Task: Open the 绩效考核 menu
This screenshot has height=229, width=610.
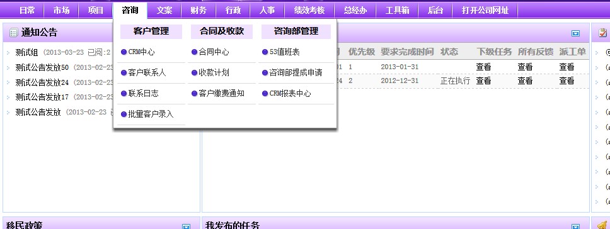Action: pos(309,11)
